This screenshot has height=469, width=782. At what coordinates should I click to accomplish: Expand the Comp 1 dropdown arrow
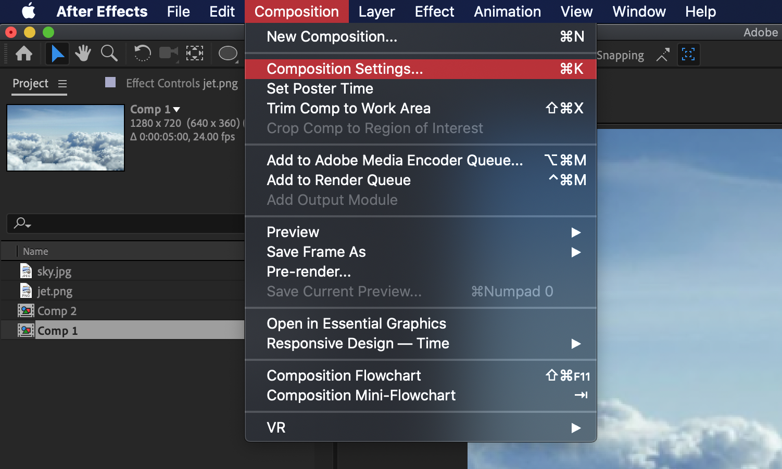pos(176,110)
